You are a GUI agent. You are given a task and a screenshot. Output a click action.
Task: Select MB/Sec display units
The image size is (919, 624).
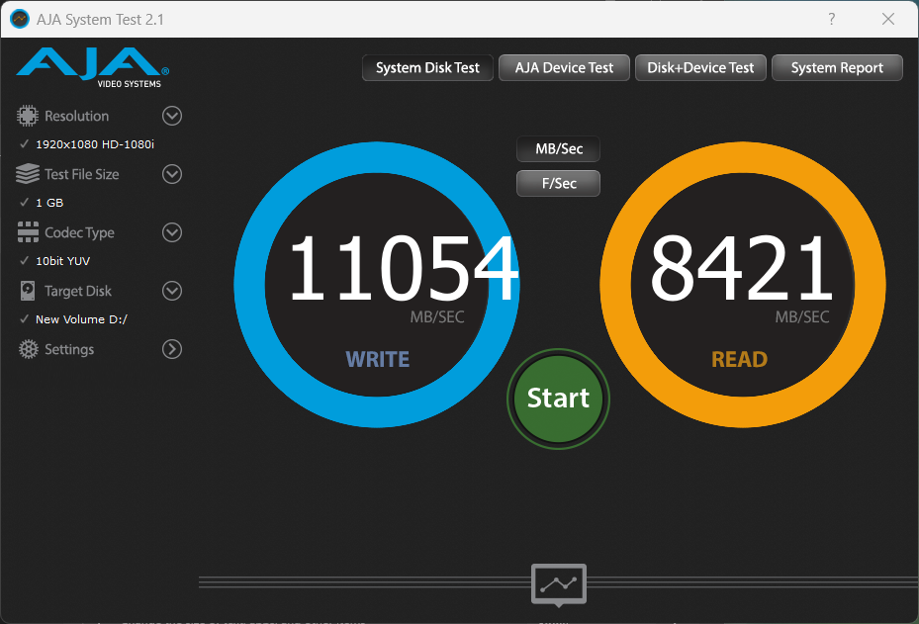(x=559, y=148)
